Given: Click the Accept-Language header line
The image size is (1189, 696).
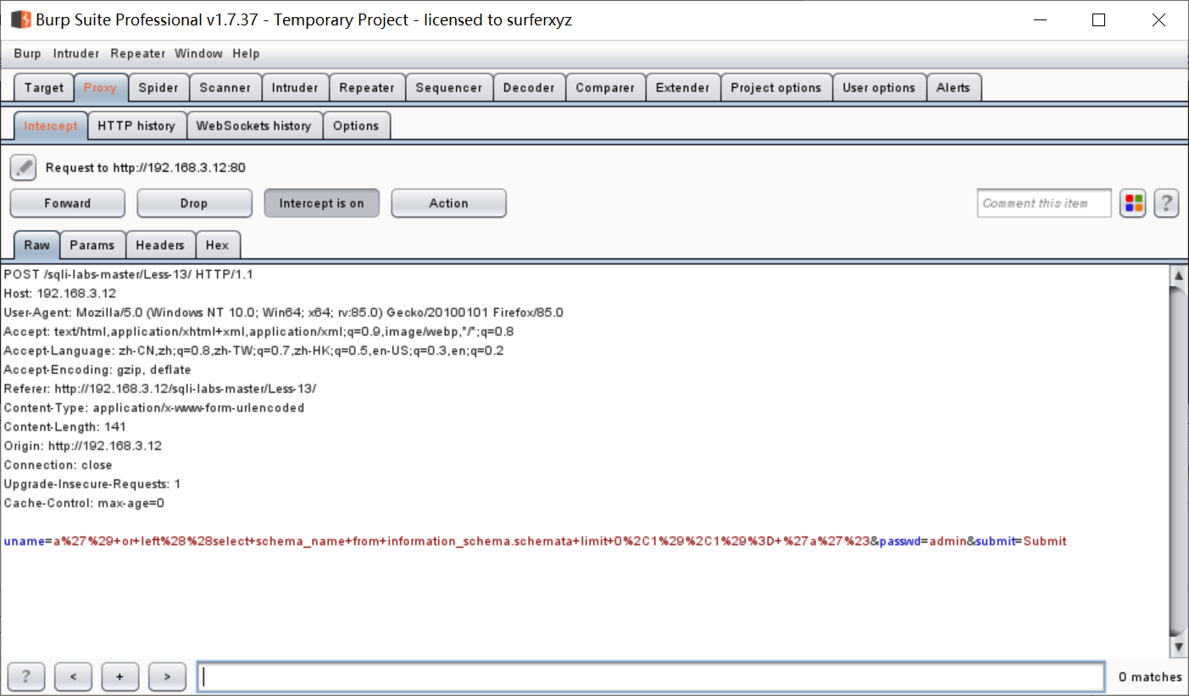Looking at the screenshot, I should pos(253,351).
